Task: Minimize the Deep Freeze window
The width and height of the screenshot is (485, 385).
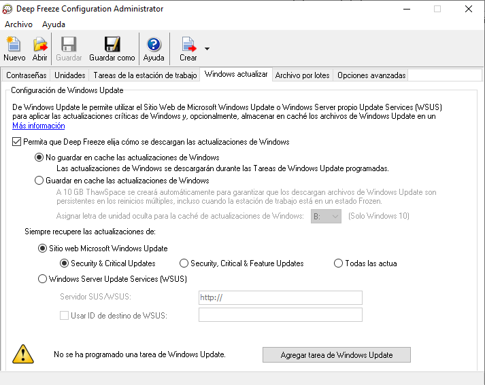Action: 407,9
